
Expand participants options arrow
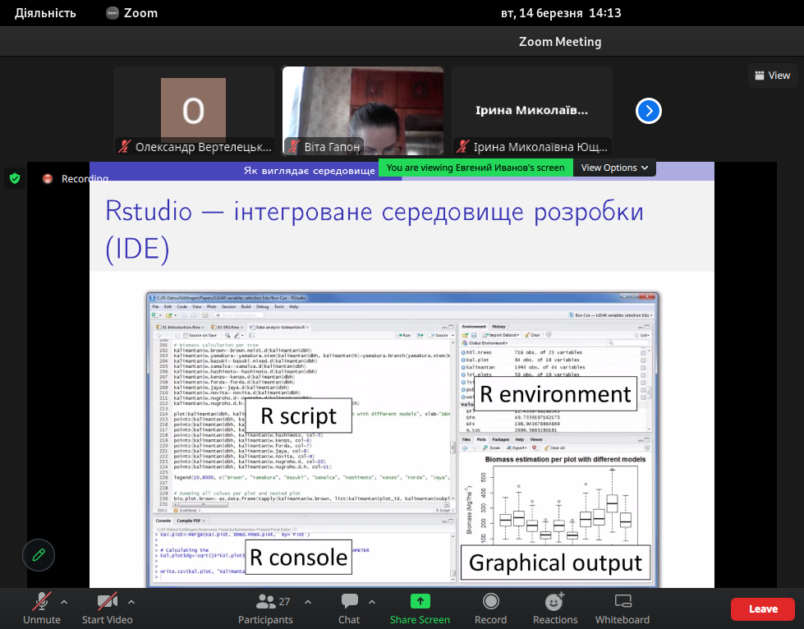coord(308,602)
